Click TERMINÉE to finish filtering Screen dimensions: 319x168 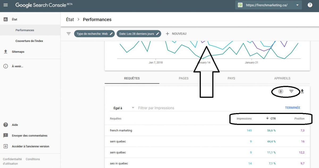(292, 108)
